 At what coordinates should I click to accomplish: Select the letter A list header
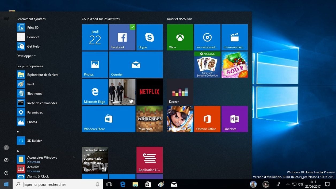[18, 151]
